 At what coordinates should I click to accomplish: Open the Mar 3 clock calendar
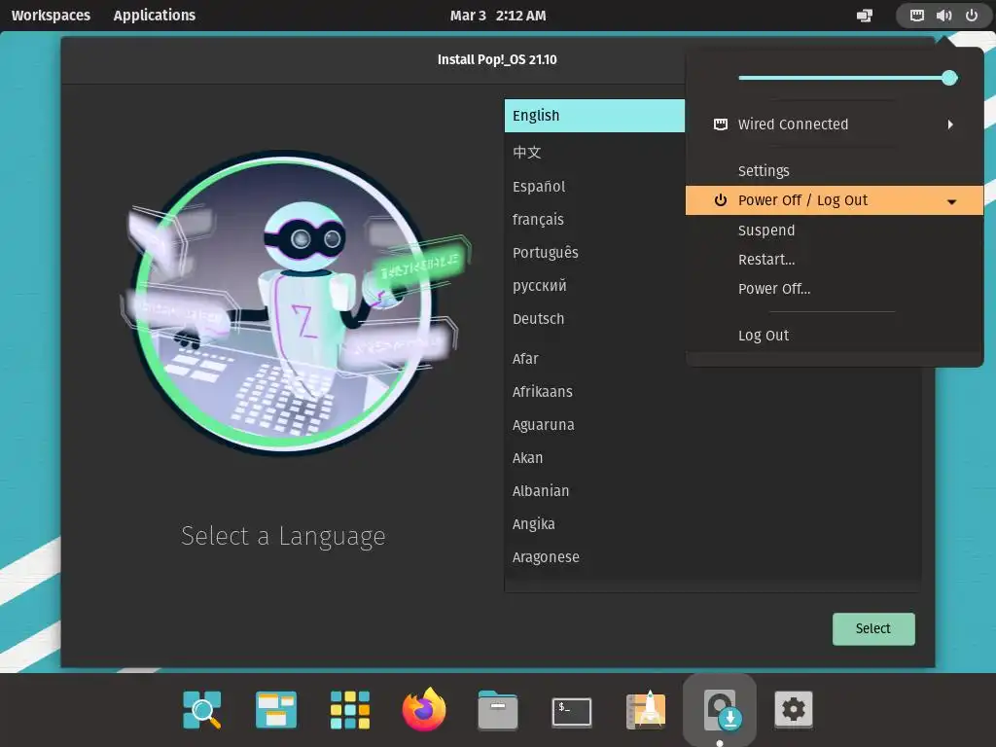498,16
